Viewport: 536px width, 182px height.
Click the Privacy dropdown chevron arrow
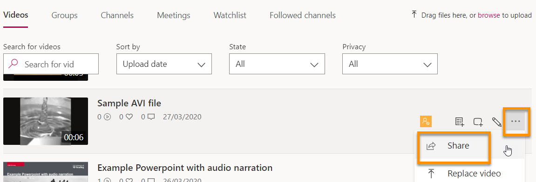pos(427,65)
